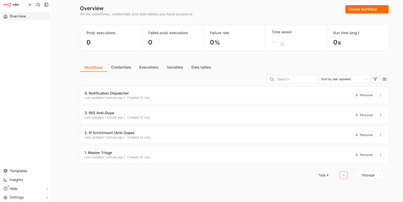The height and width of the screenshot is (202, 403).
Task: Focus the workflow Search field
Action: 292,79
